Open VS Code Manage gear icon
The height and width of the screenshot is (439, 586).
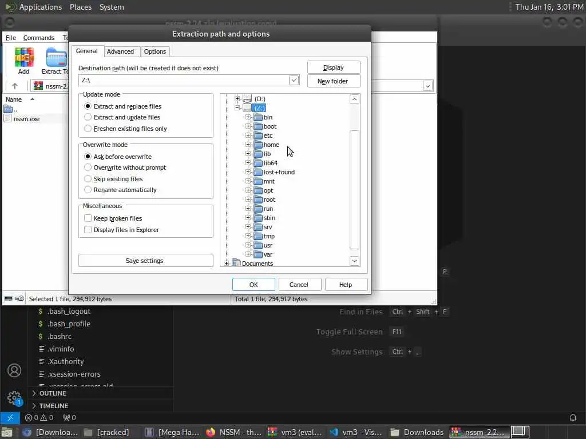[x=14, y=398]
